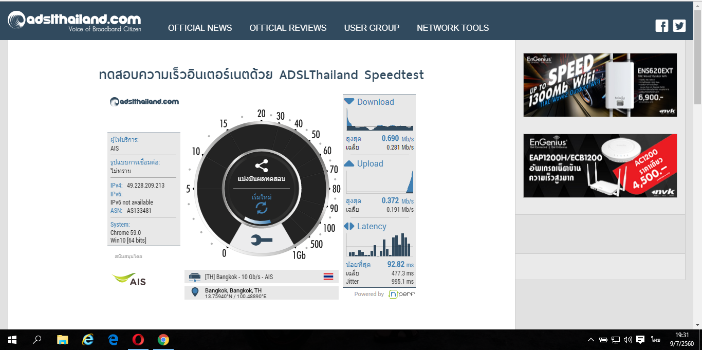Open OFFICIAL NEWS menu
This screenshot has height=350, width=702.
coord(200,28)
